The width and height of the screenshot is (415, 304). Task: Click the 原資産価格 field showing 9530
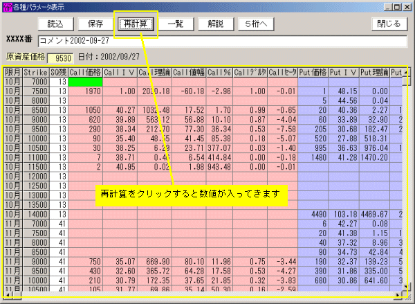click(60, 58)
